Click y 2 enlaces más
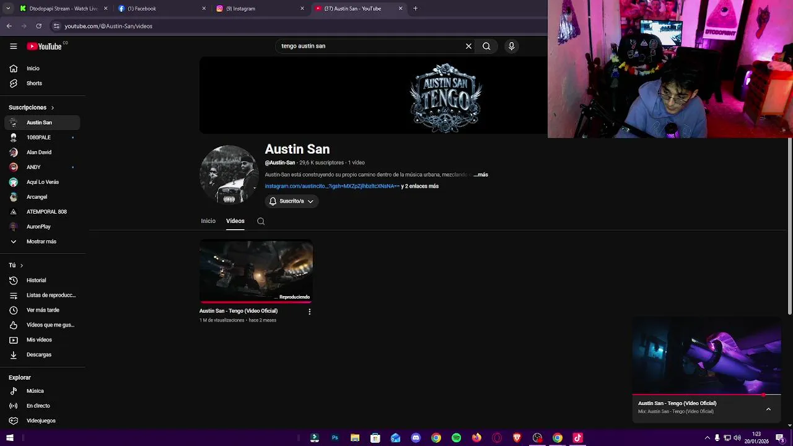Image resolution: width=793 pixels, height=446 pixels. pyautogui.click(x=420, y=186)
